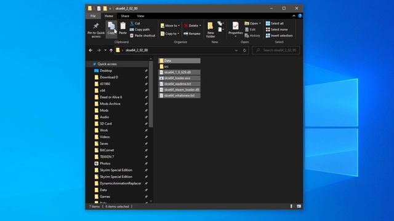Click the Rename command
Viewport: 394px width, 221px height.
[x=192, y=34]
